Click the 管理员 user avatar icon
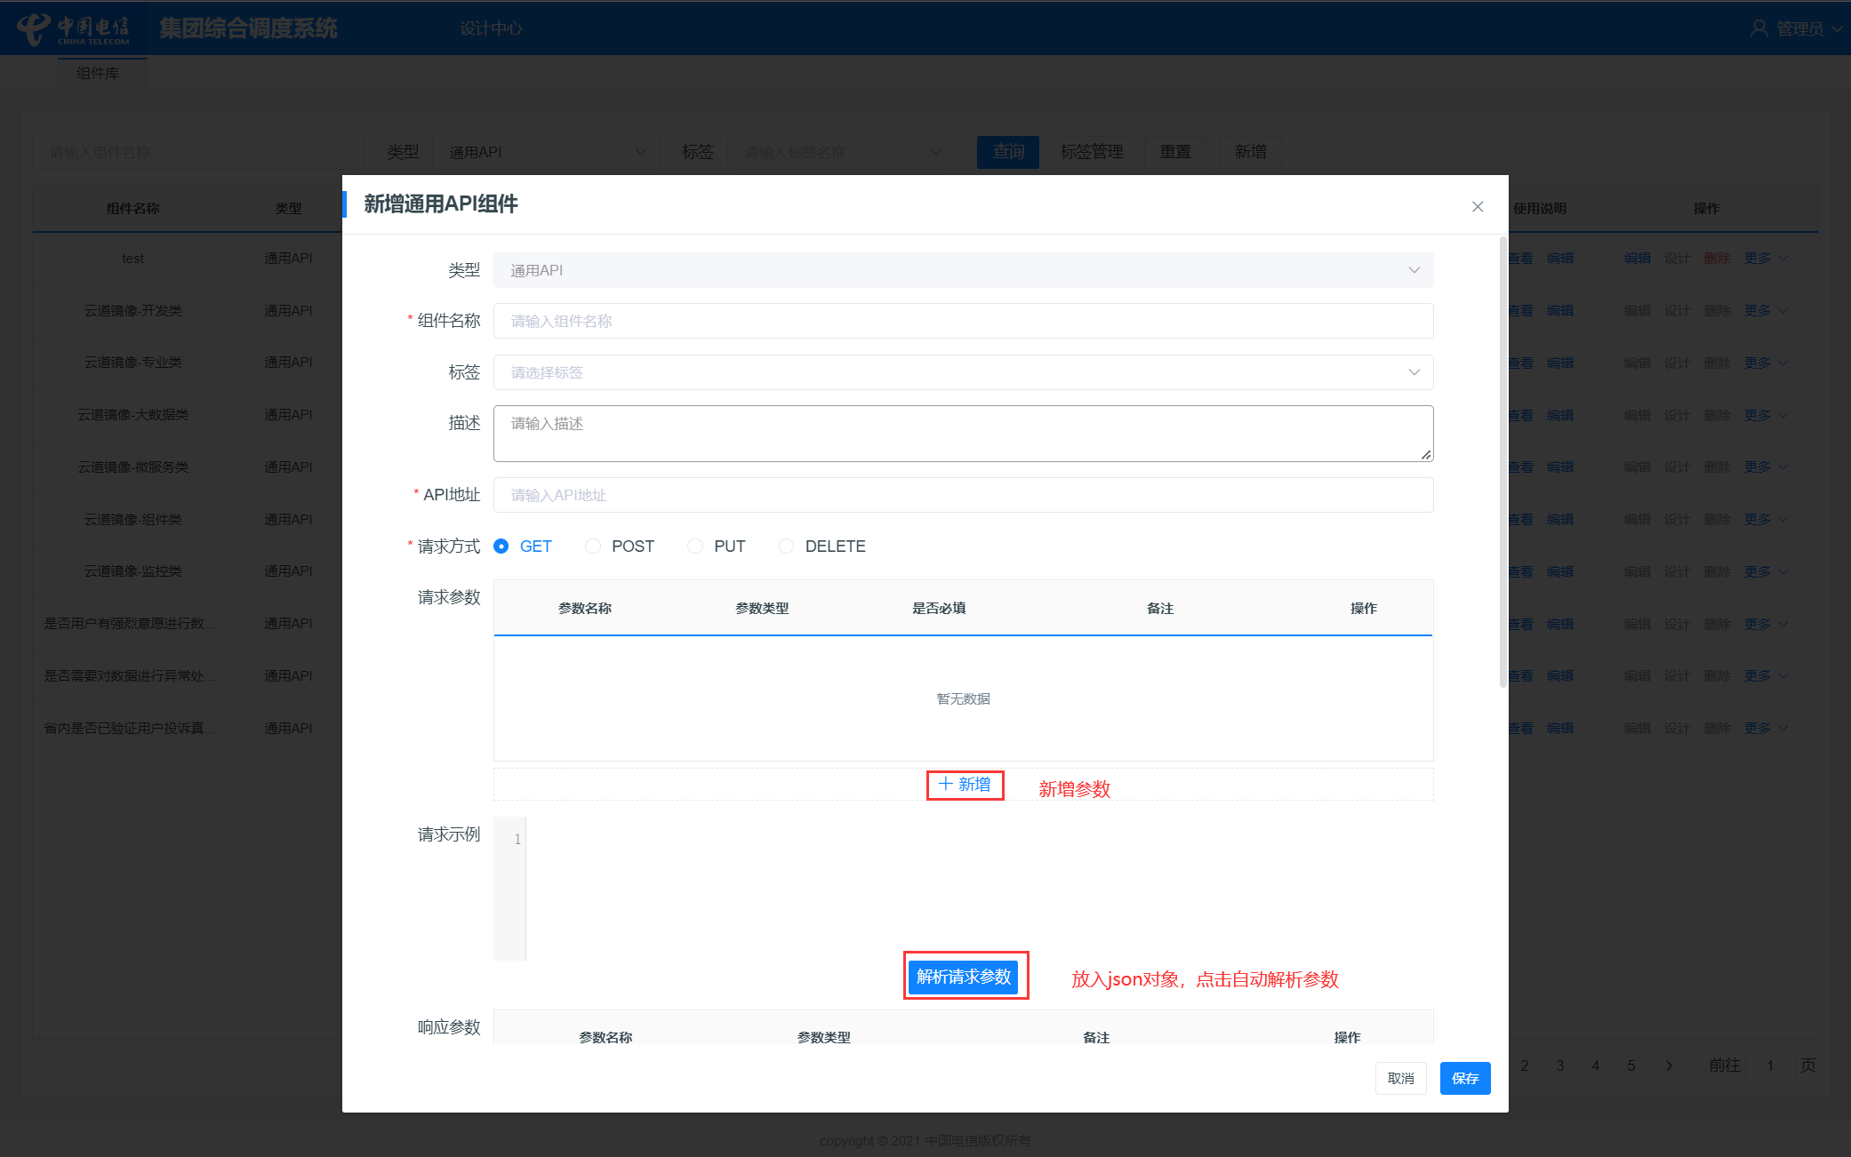Screen dimensions: 1851x1157 click(1759, 28)
